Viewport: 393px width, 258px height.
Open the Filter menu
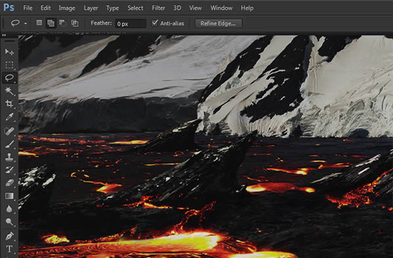tap(159, 8)
